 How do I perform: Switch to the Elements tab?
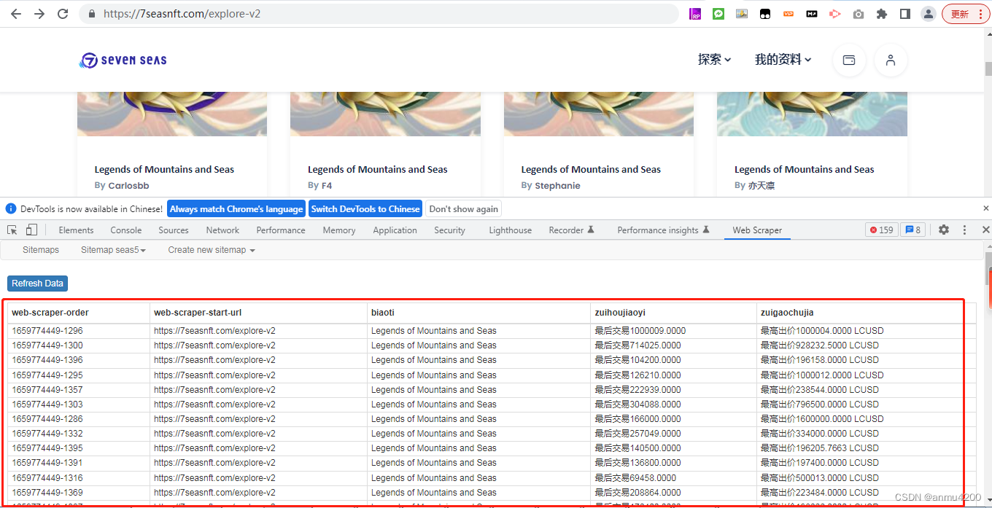76,230
